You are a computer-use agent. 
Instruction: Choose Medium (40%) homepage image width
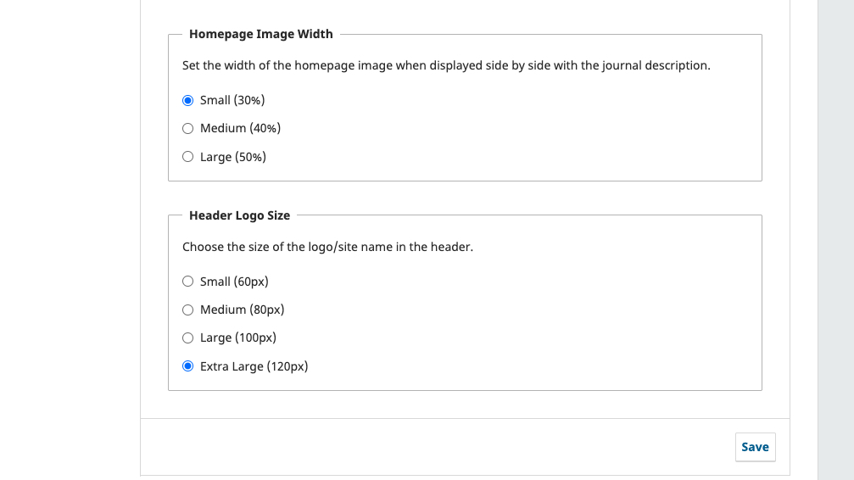click(188, 129)
